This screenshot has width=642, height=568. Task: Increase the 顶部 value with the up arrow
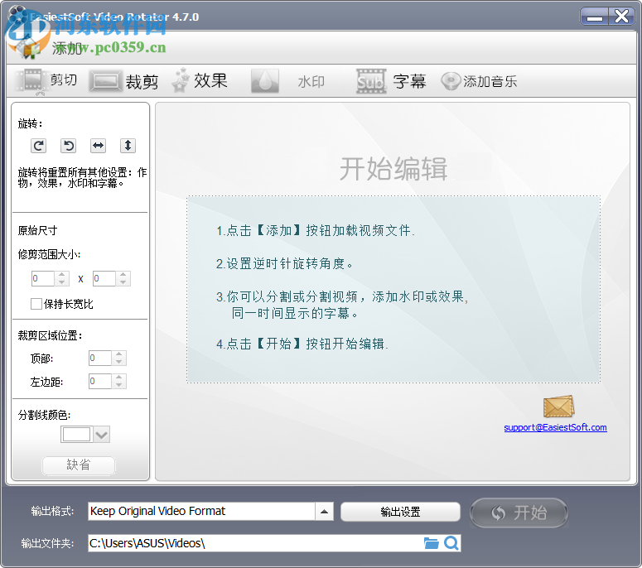(x=119, y=354)
